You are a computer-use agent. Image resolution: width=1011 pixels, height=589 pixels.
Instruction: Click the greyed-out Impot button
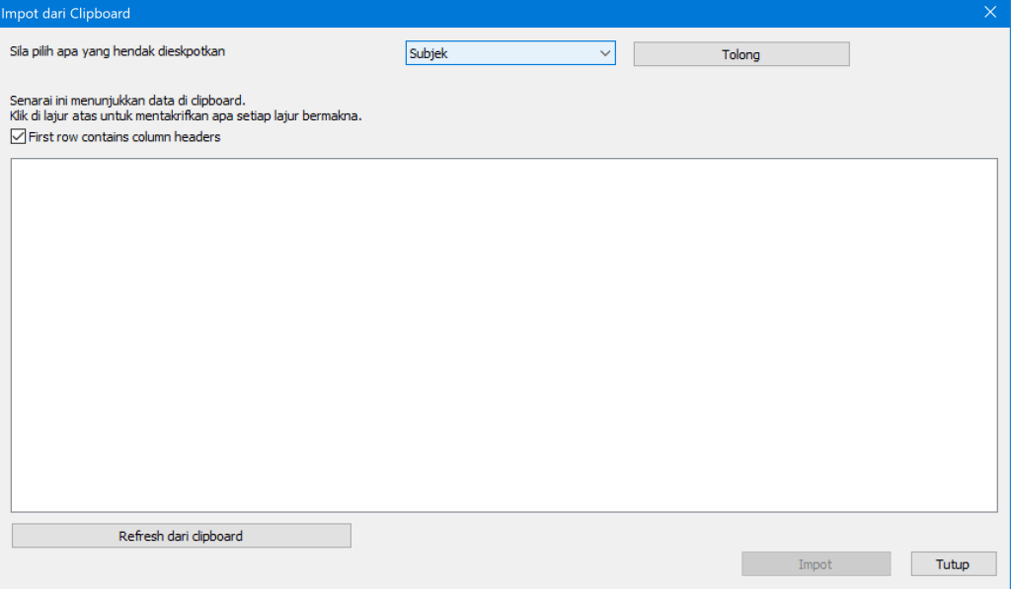[x=816, y=564]
